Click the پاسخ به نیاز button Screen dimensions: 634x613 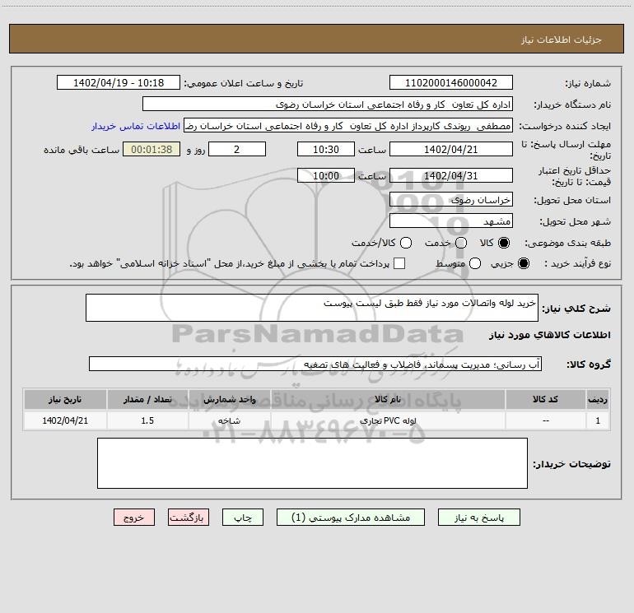pos(478,518)
